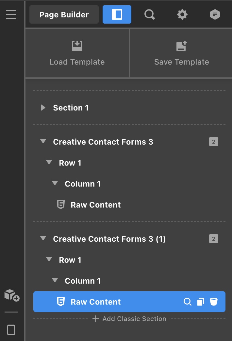Inspect selected Raw Content with magnifier icon
This screenshot has height=341, width=232.
pyautogui.click(x=187, y=302)
